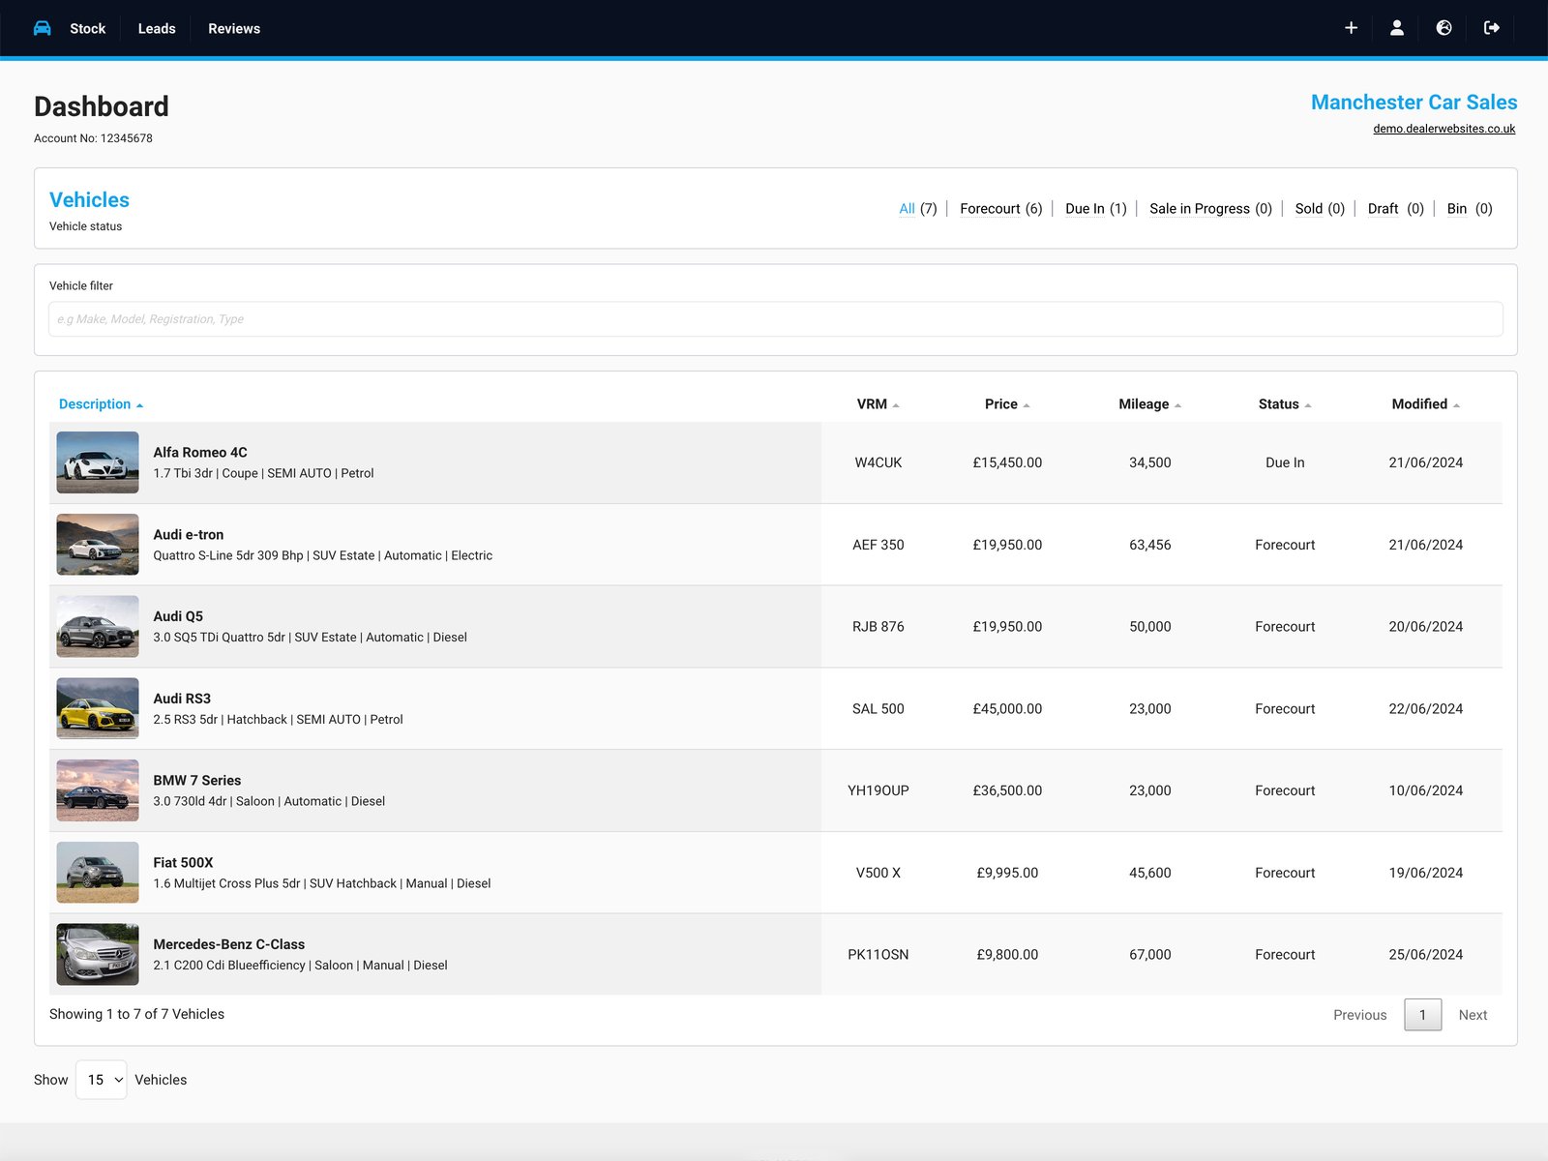Click the sign out icon
Screen dimensions: 1548x1161
click(x=1491, y=28)
